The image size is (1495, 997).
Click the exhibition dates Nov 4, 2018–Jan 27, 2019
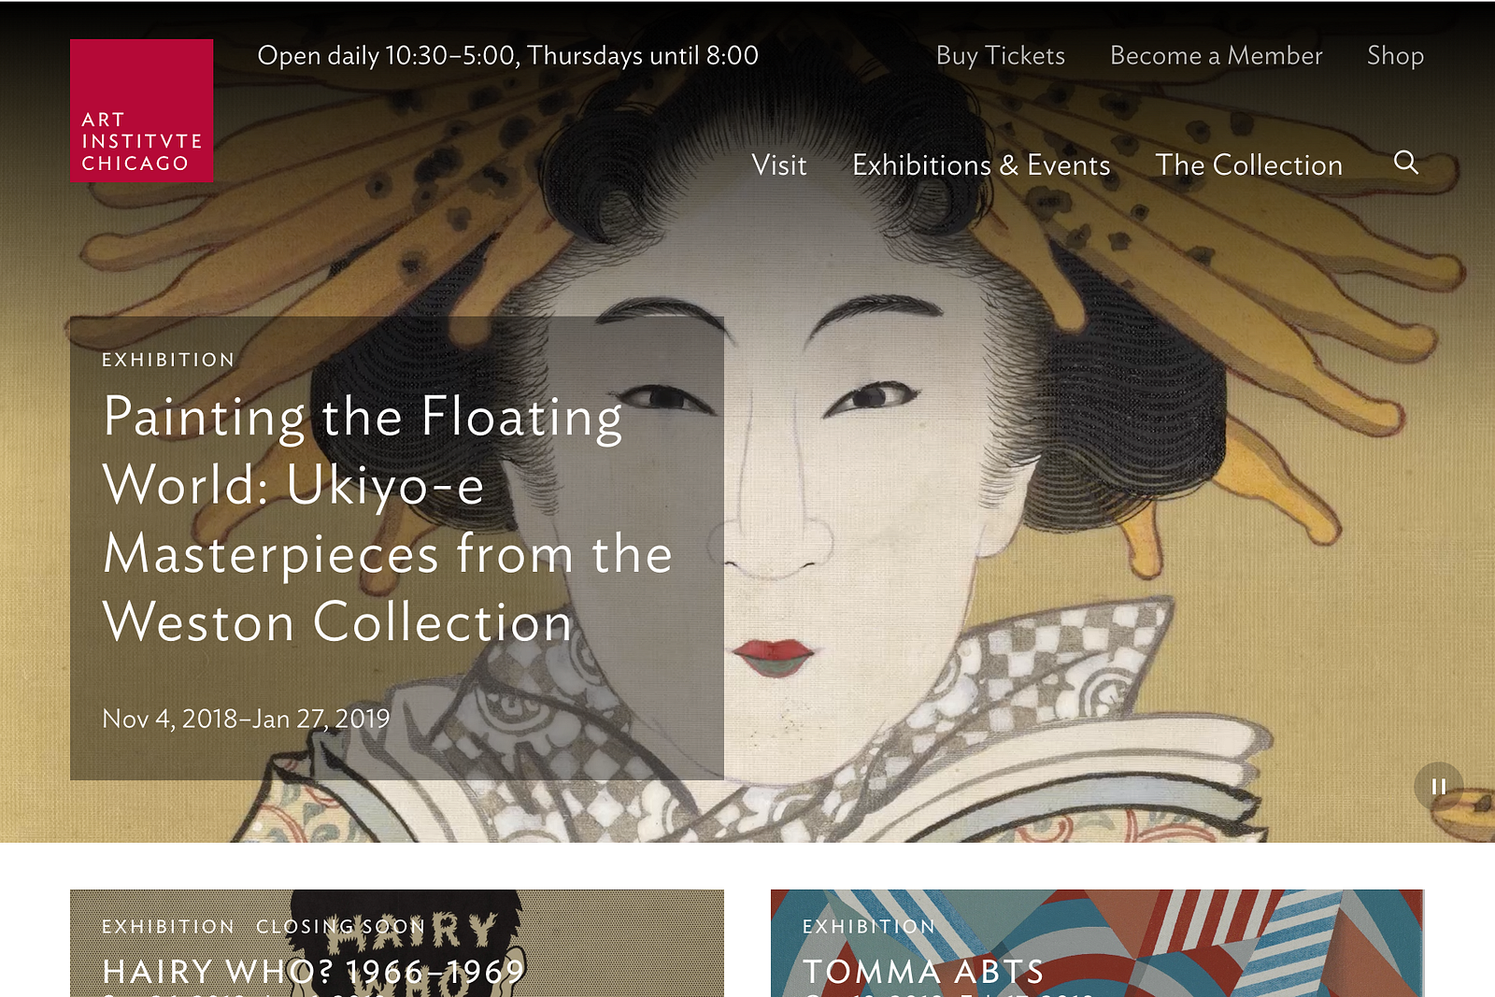point(246,719)
